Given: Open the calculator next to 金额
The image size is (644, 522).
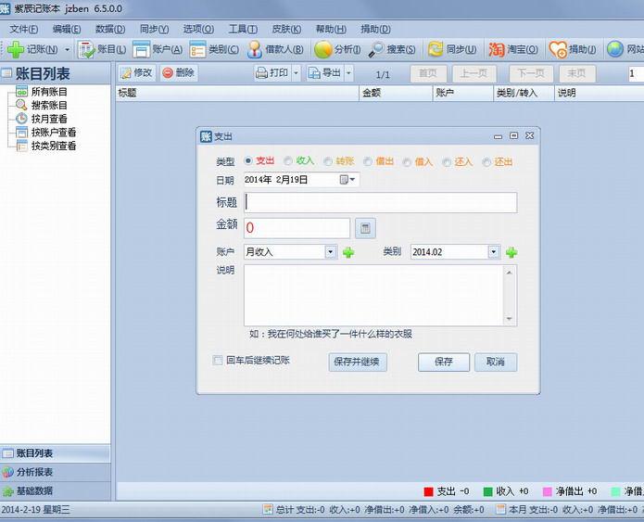Looking at the screenshot, I should click(x=365, y=228).
